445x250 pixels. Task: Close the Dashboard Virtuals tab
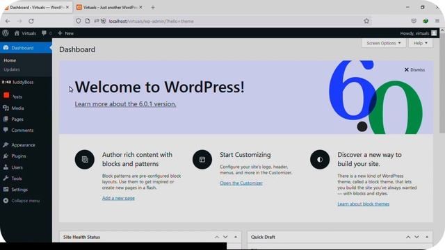click(x=67, y=8)
